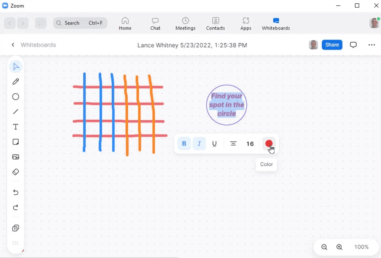Image resolution: width=381 pixels, height=258 pixels.
Task: Choose the circle shape tool
Action: 16,97
